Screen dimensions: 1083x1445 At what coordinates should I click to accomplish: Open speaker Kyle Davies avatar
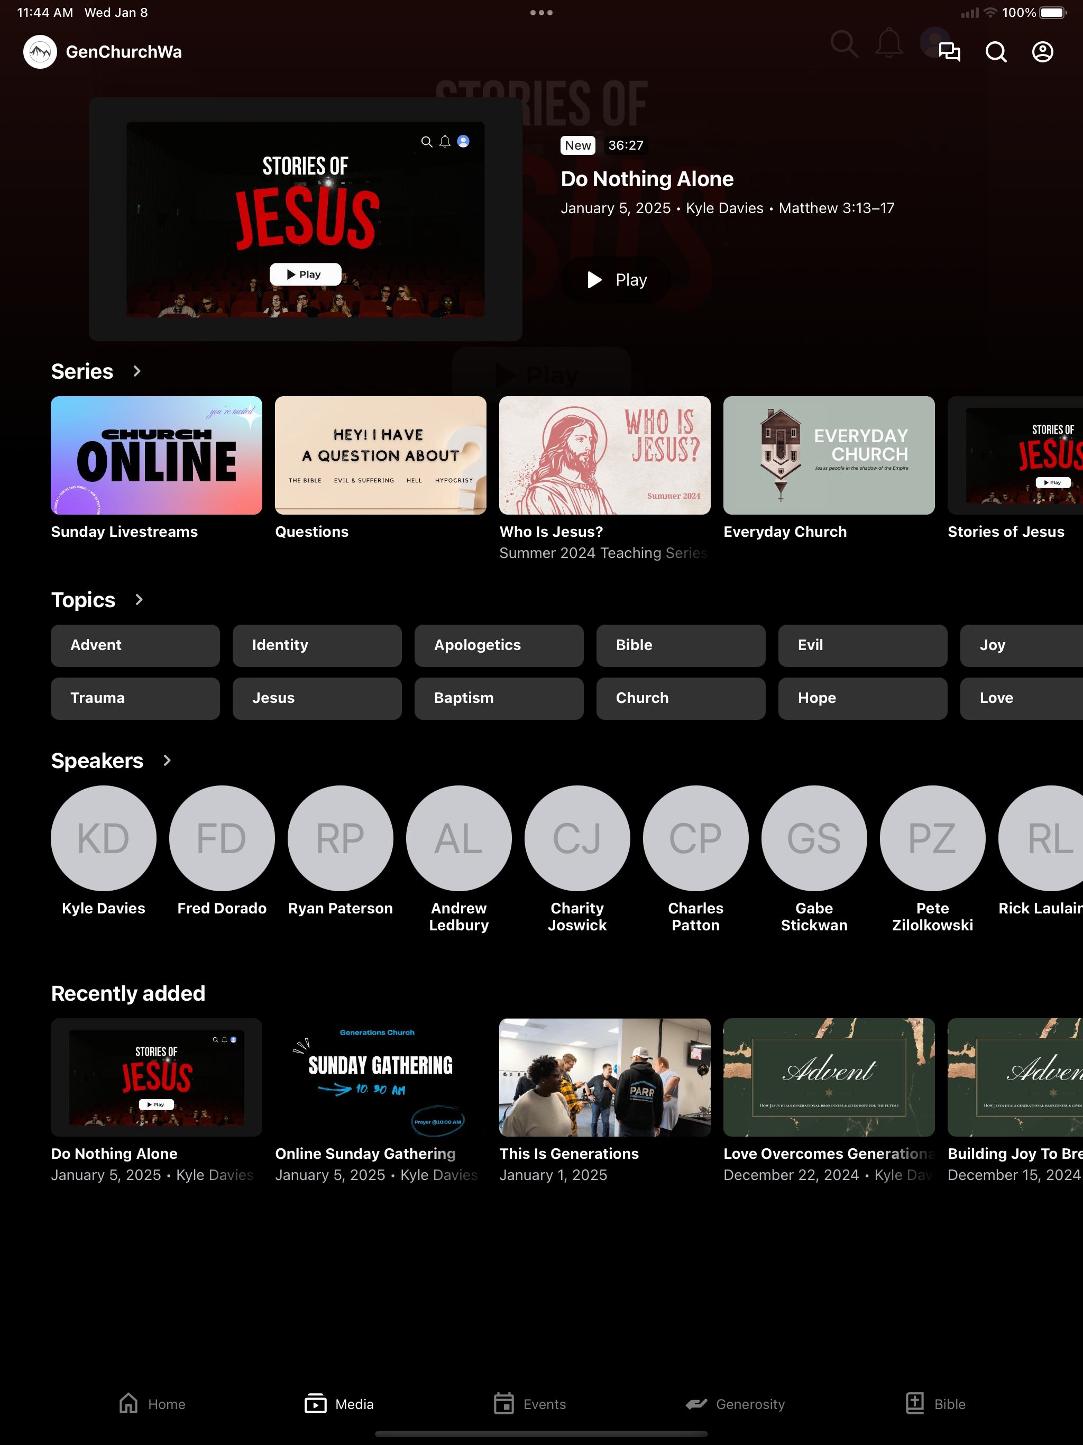[104, 838]
